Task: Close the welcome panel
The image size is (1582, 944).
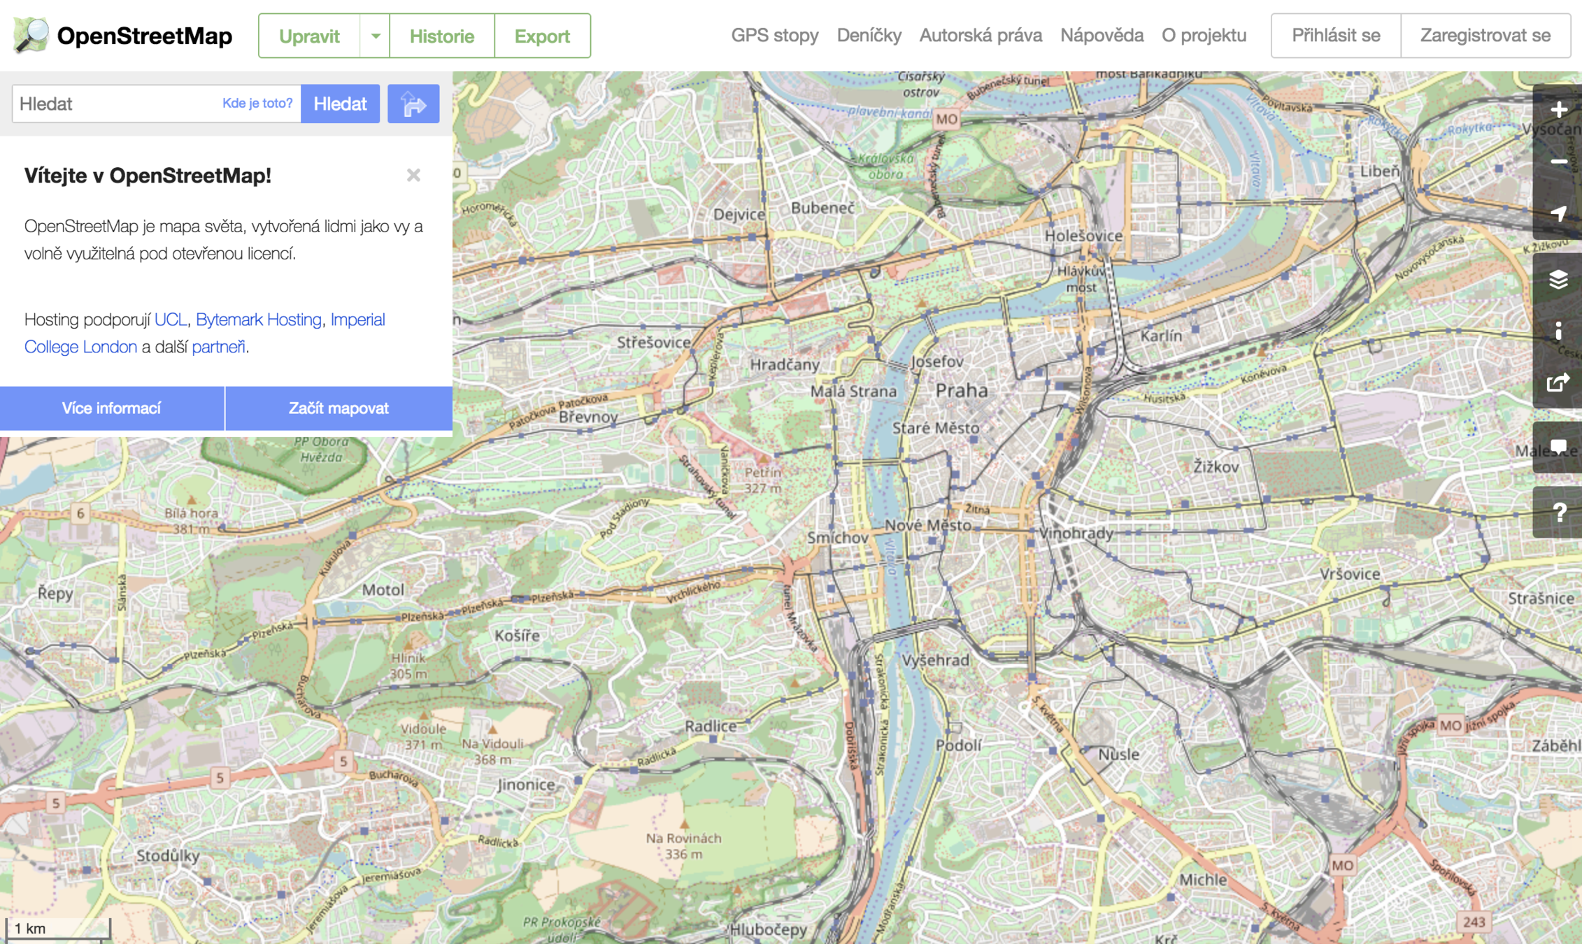Action: (x=413, y=176)
